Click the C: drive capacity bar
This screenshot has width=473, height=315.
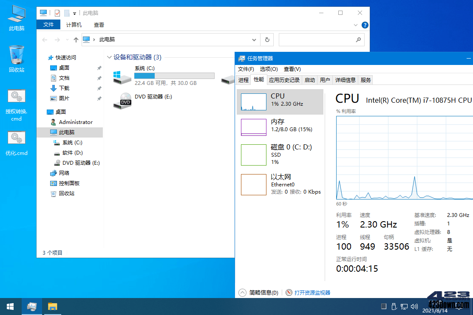[x=175, y=76]
